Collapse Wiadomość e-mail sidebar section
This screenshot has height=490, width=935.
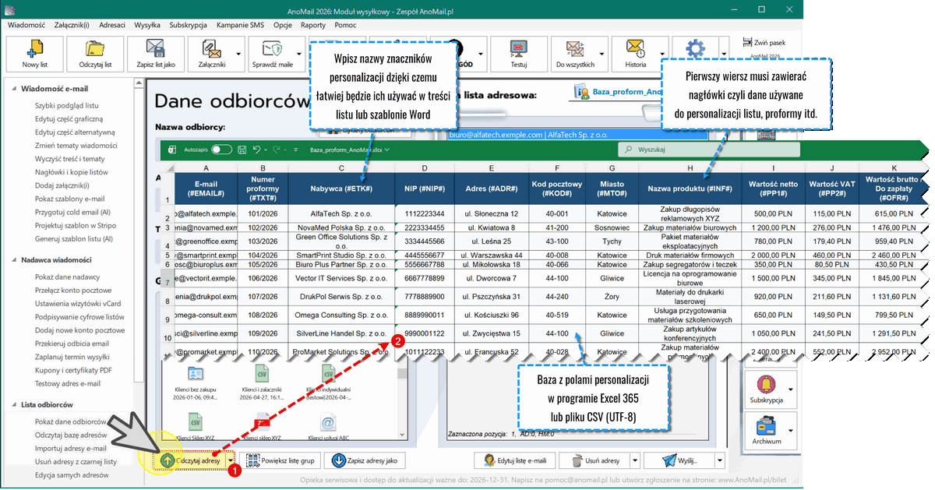tap(15, 88)
